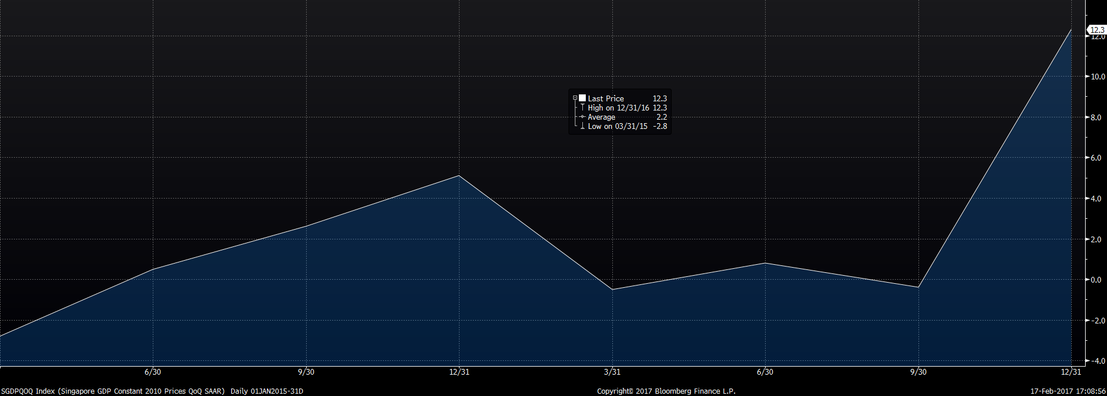Viewport: 1107px width, 396px height.
Task: Select the High on 12/31/16 legend entry
Action: click(618, 108)
